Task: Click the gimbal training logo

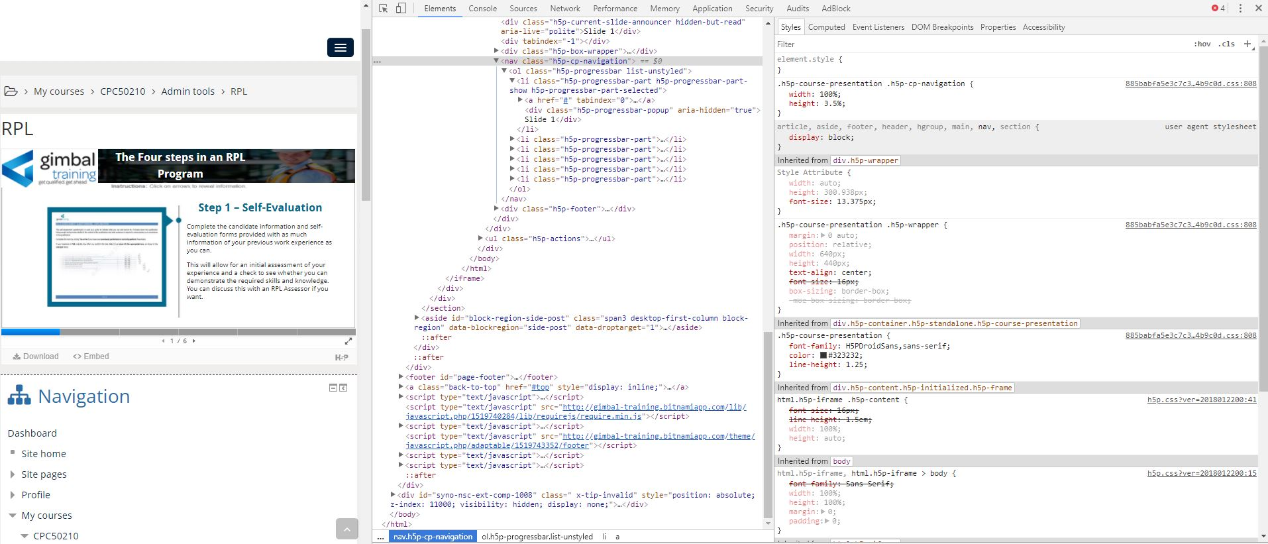Action: [50, 168]
